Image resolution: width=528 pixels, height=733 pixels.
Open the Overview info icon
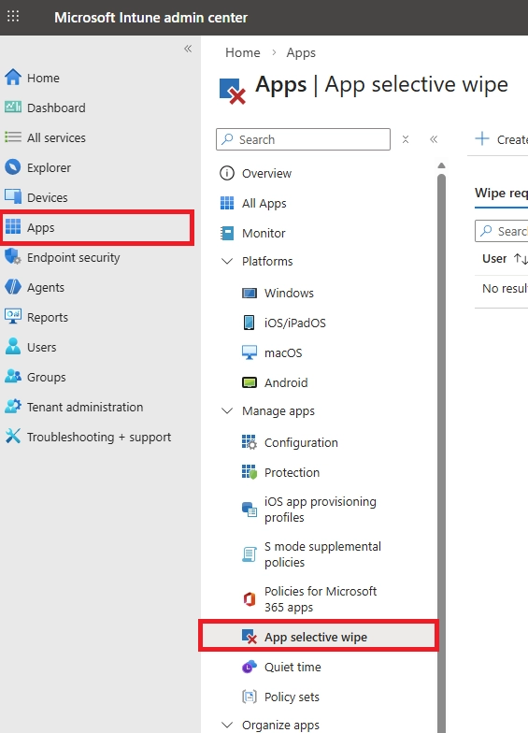227,174
